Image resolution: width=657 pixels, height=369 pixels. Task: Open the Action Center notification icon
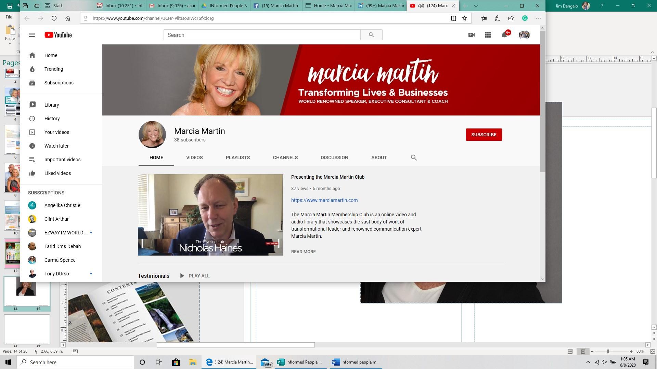click(x=646, y=362)
